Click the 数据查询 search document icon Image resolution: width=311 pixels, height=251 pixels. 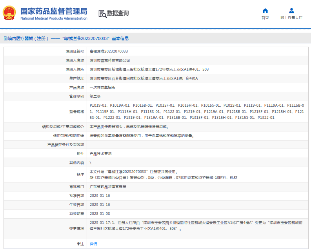102,13
